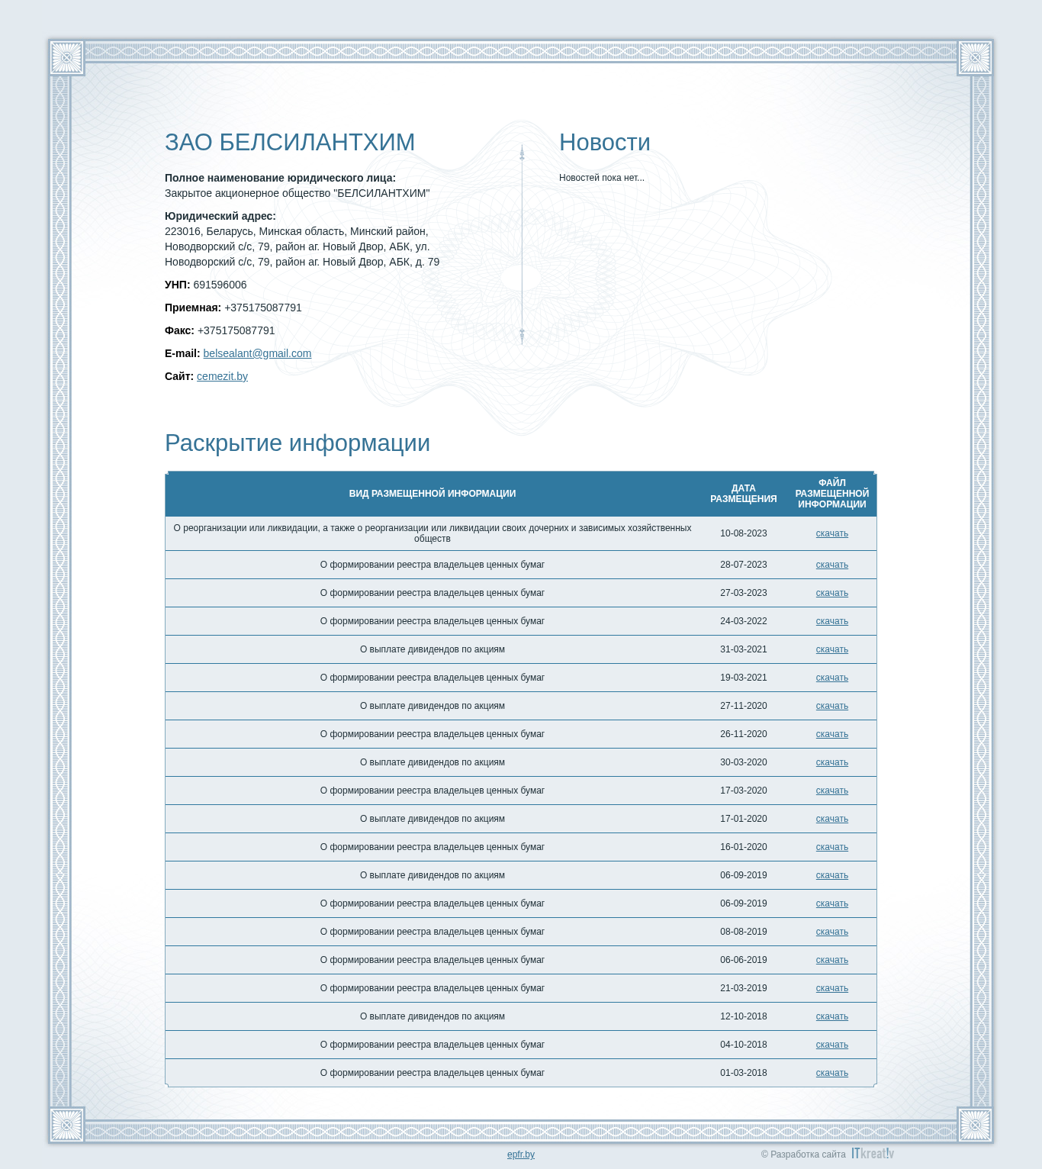Click the date cell 12-10-2018
The width and height of the screenshot is (1042, 1169).
pyautogui.click(x=744, y=1016)
